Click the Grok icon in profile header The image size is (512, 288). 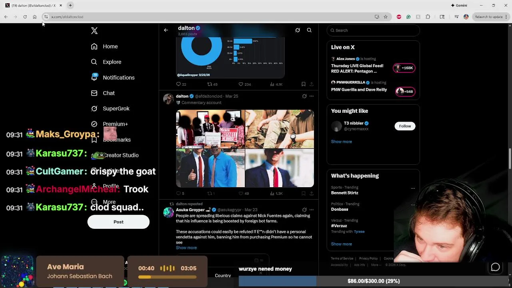[x=298, y=30]
